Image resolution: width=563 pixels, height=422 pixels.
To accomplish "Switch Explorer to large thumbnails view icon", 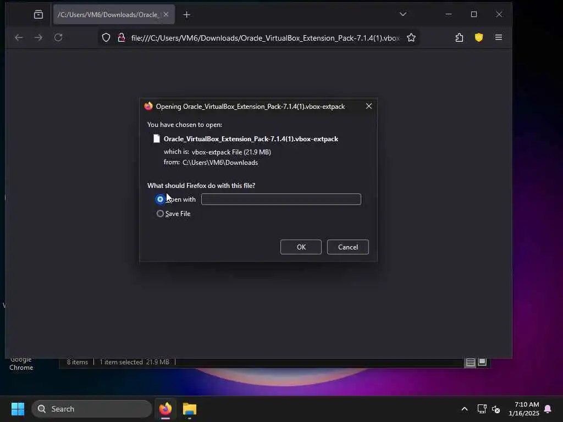I will click(x=482, y=362).
